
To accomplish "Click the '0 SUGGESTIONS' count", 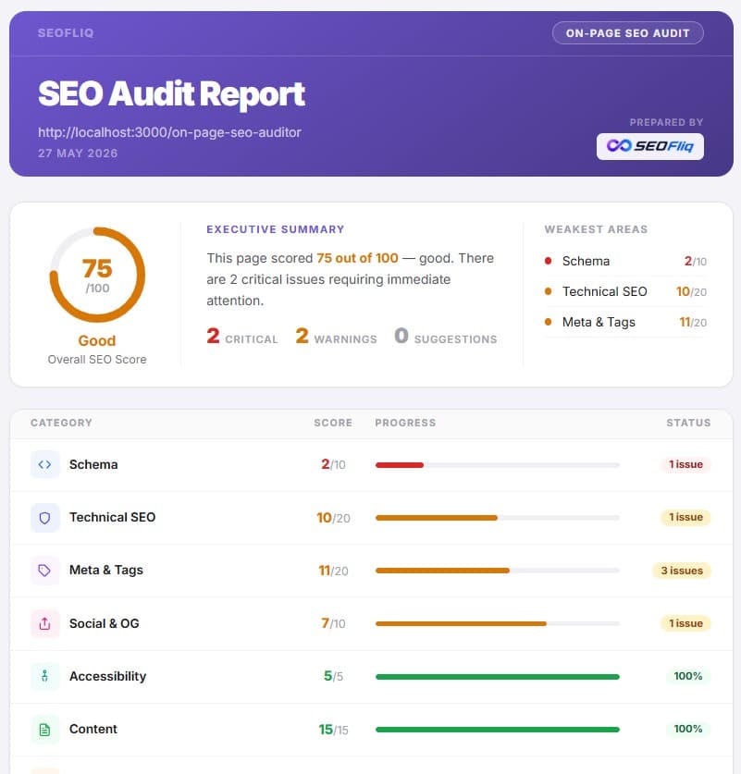I will click(446, 337).
